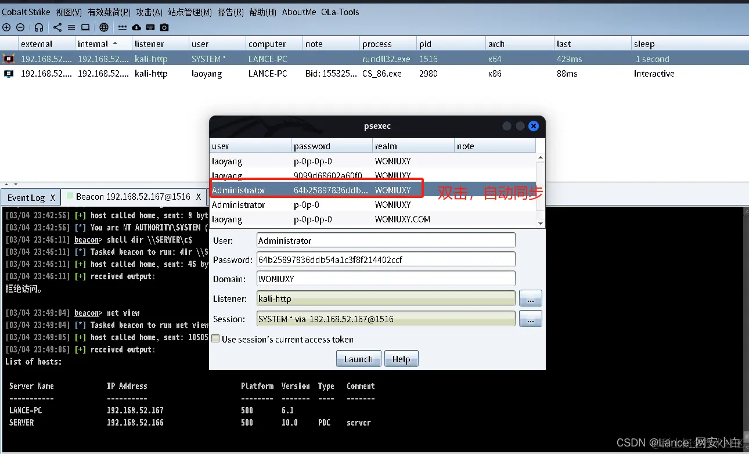Open the OLa-Tools menu
The height and width of the screenshot is (454, 749).
coord(340,12)
